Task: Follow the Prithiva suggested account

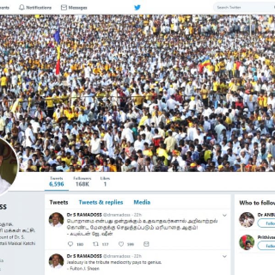Action: (266, 246)
